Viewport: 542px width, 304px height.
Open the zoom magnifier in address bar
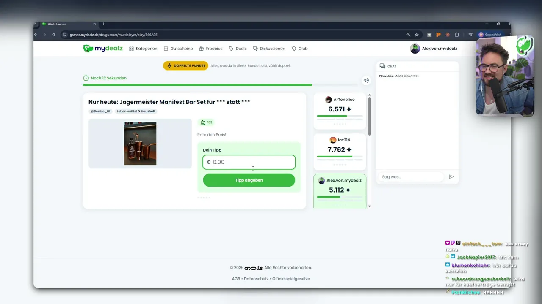coord(408,35)
